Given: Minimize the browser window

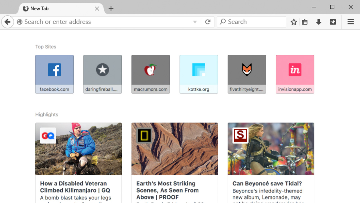Looking at the screenshot, I should coord(314,7).
